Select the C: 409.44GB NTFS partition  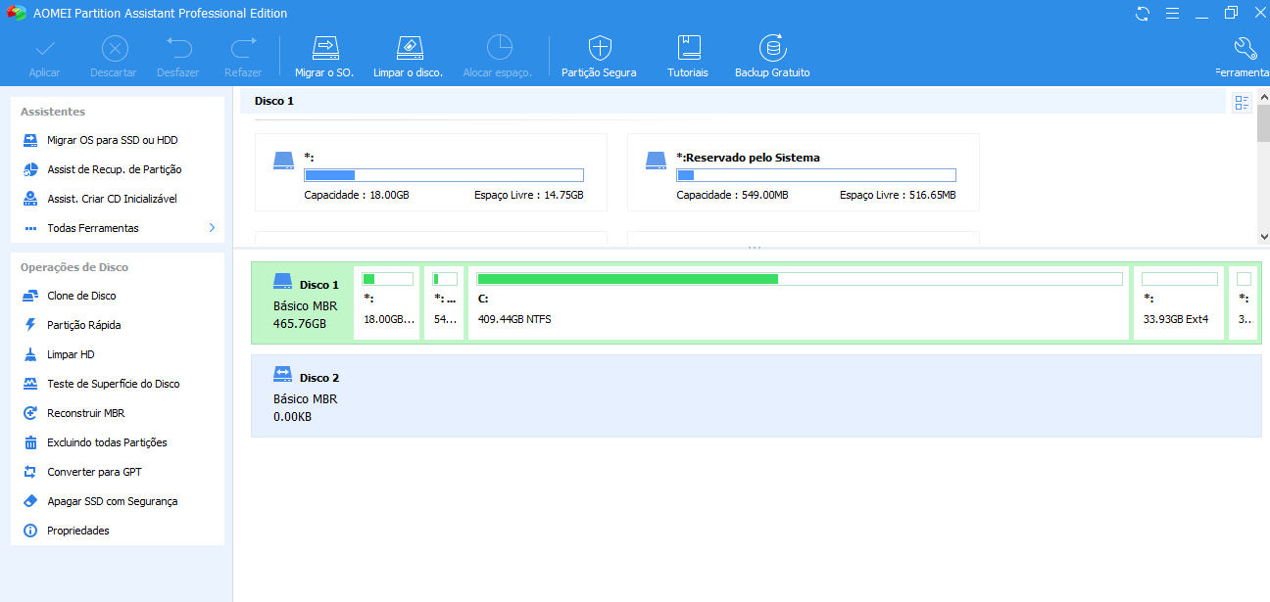point(799,302)
